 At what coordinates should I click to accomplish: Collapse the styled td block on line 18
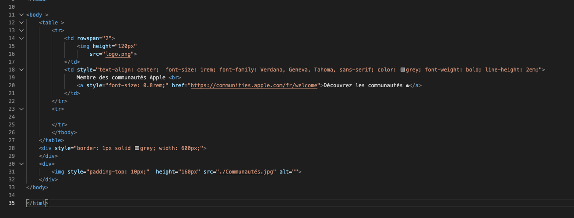pyautogui.click(x=21, y=70)
